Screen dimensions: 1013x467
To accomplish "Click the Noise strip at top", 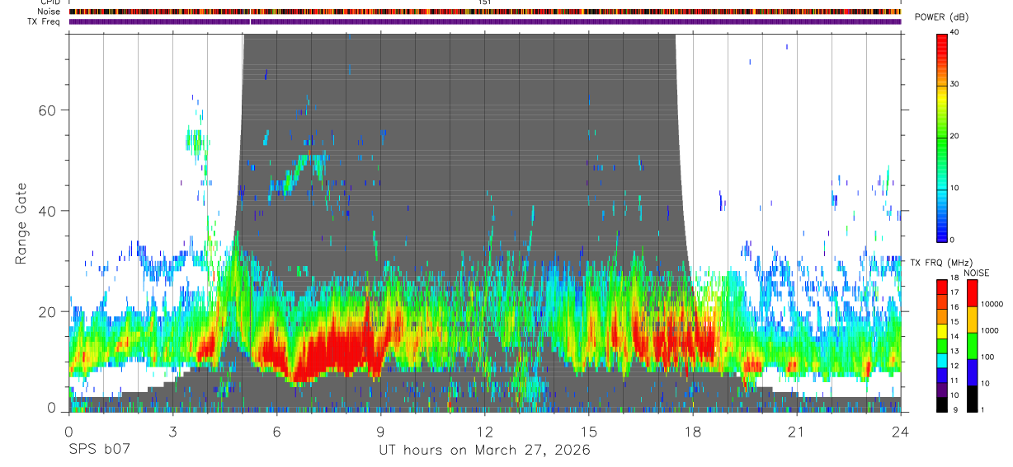I will pyautogui.click(x=485, y=12).
